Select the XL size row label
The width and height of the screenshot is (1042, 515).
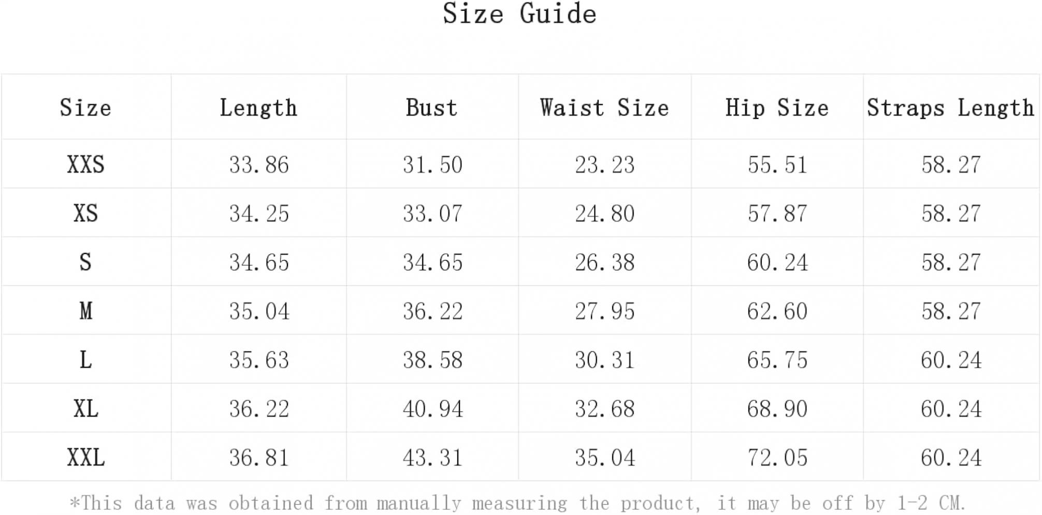click(86, 408)
